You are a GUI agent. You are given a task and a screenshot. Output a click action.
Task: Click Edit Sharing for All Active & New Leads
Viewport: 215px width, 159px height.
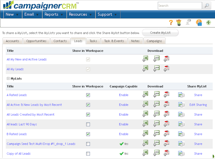click(x=198, y=105)
